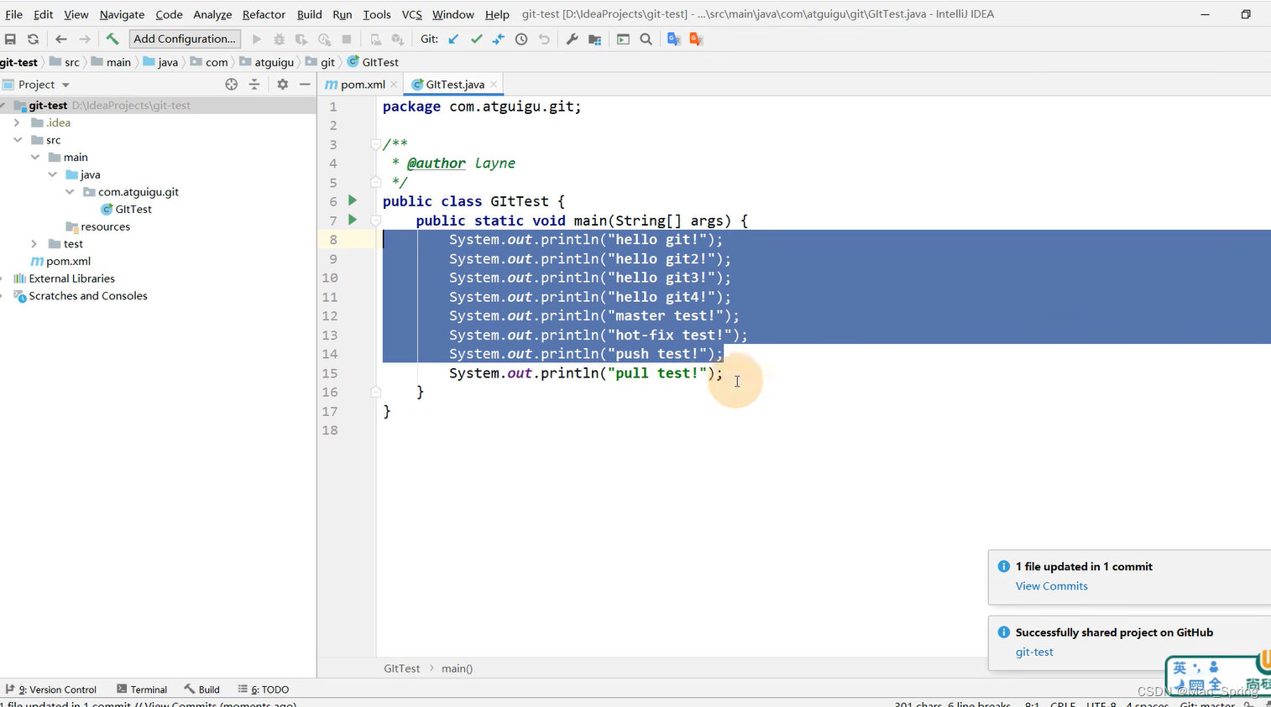
Task: Collapse the src folder
Action: pos(17,140)
